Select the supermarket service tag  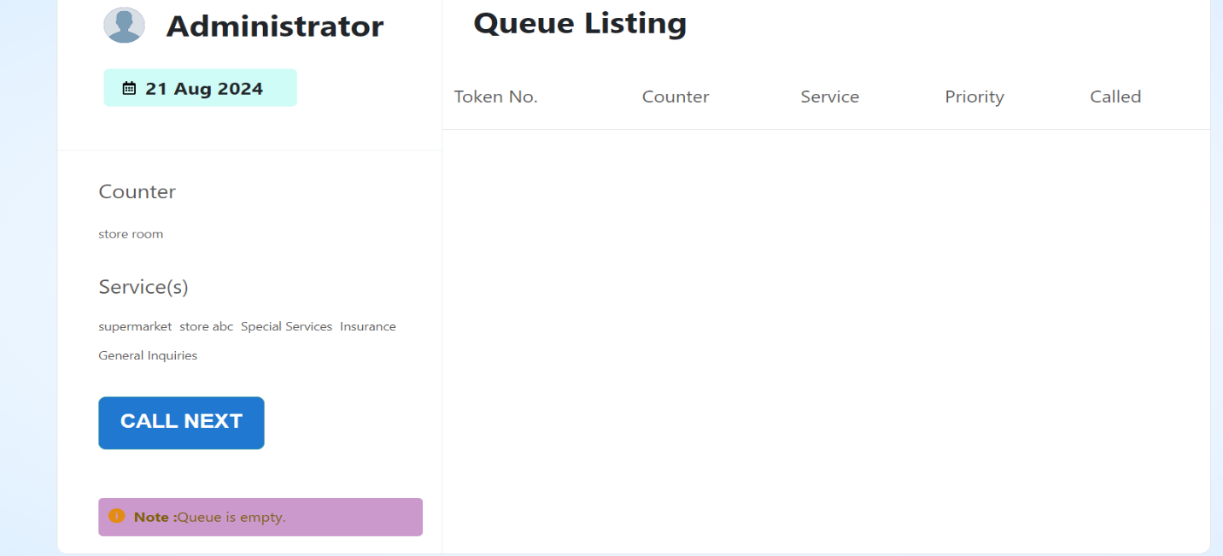pos(135,326)
